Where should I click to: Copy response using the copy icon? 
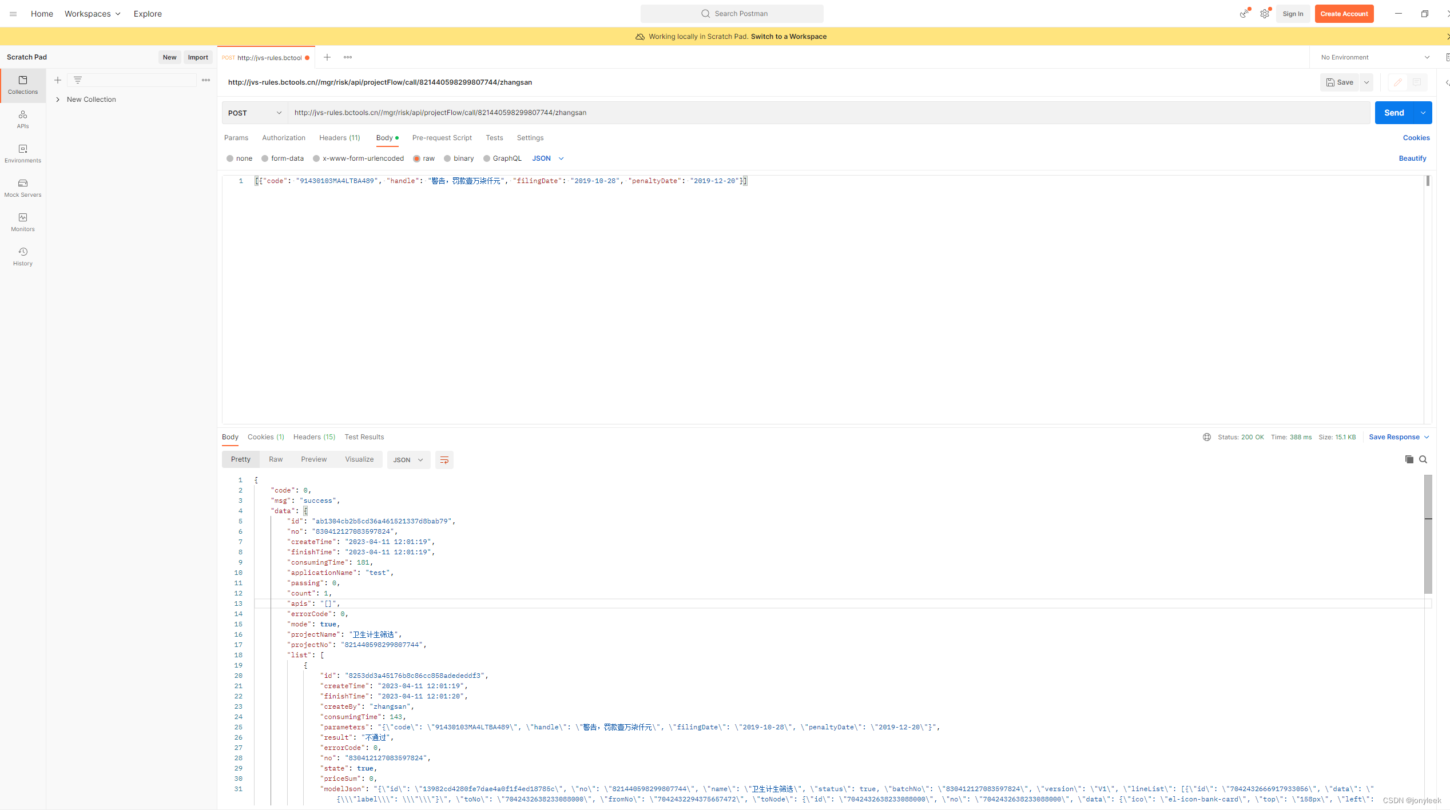[x=1409, y=459]
